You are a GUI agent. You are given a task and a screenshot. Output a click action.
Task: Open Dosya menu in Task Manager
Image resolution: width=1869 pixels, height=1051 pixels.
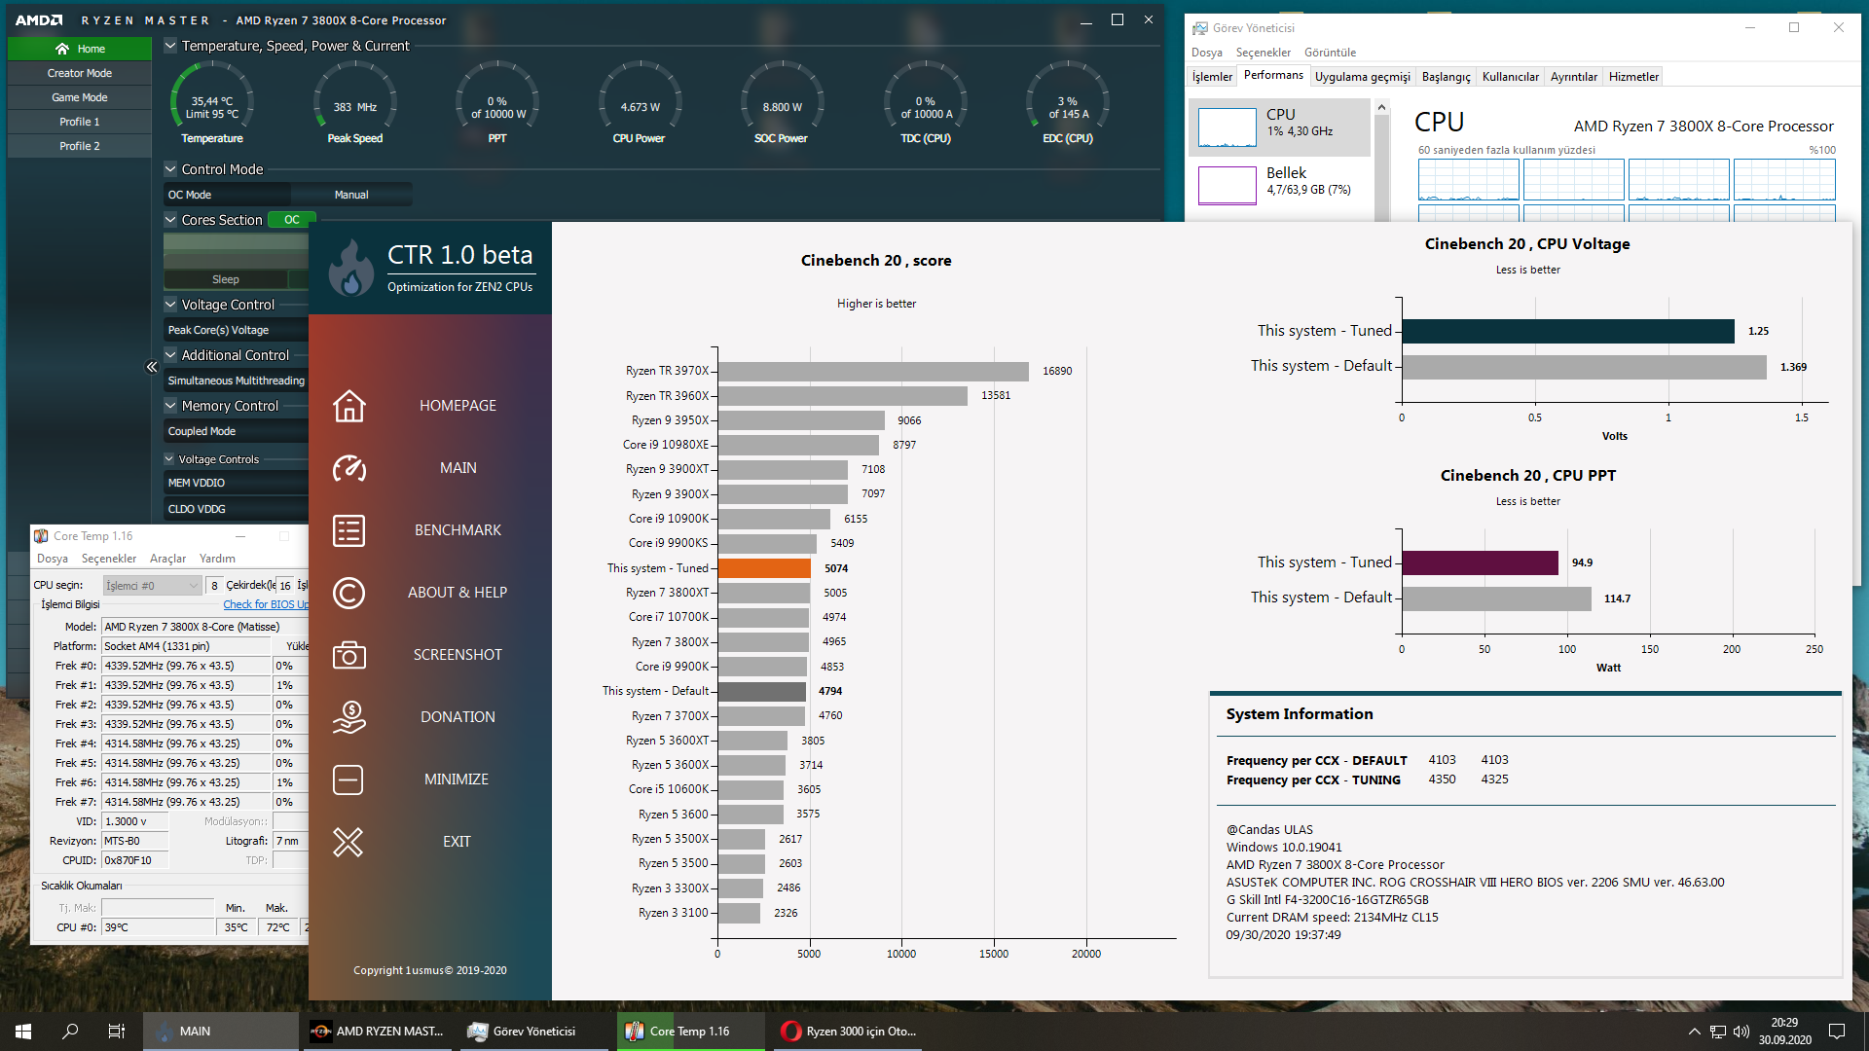[1207, 53]
